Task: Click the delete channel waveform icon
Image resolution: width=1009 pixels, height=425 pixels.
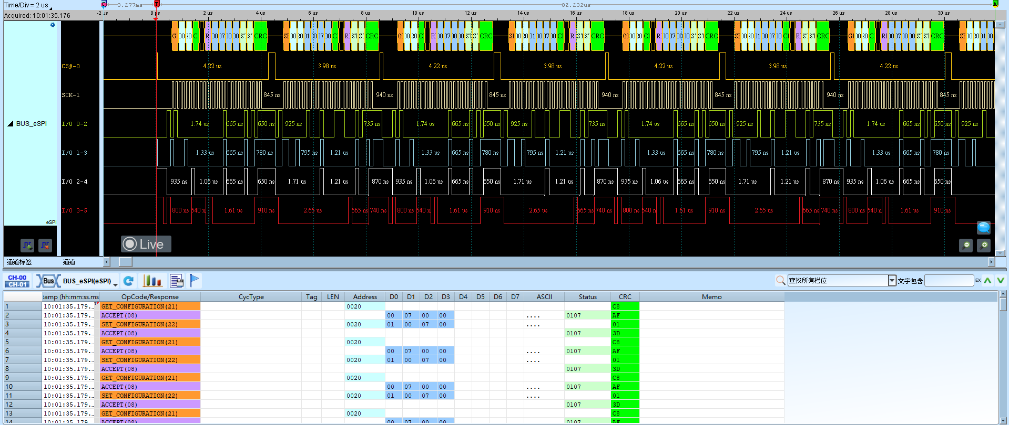Action: [x=45, y=245]
